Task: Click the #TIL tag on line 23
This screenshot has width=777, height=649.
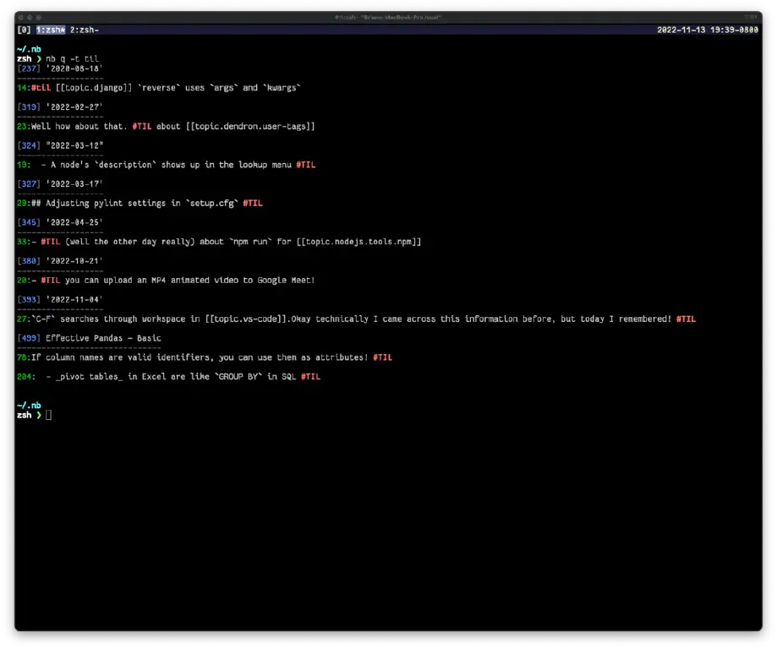Action: (x=142, y=126)
